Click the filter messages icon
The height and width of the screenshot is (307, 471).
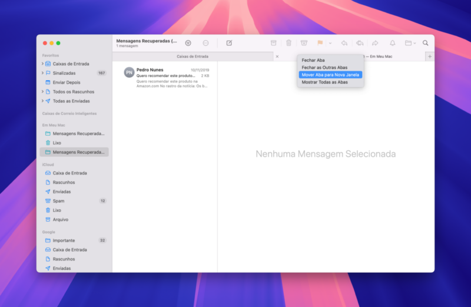coord(188,43)
